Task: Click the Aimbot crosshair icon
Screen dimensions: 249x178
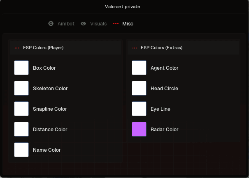Action: tap(51, 24)
